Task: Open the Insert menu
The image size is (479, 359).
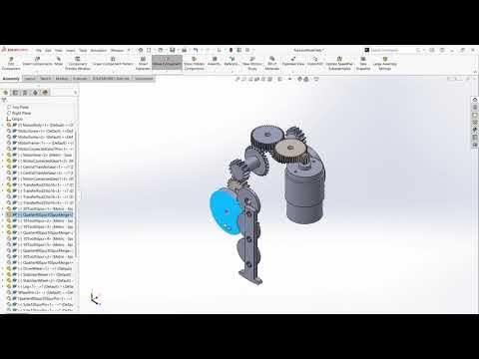Action: coord(70,50)
